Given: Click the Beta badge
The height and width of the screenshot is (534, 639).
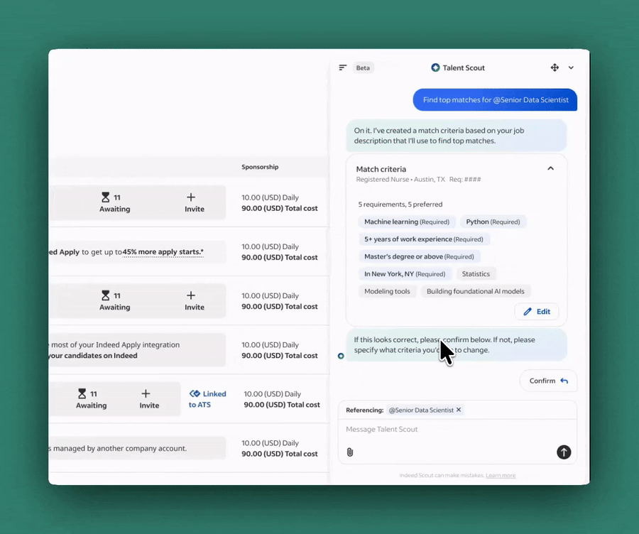Looking at the screenshot, I should (x=363, y=67).
